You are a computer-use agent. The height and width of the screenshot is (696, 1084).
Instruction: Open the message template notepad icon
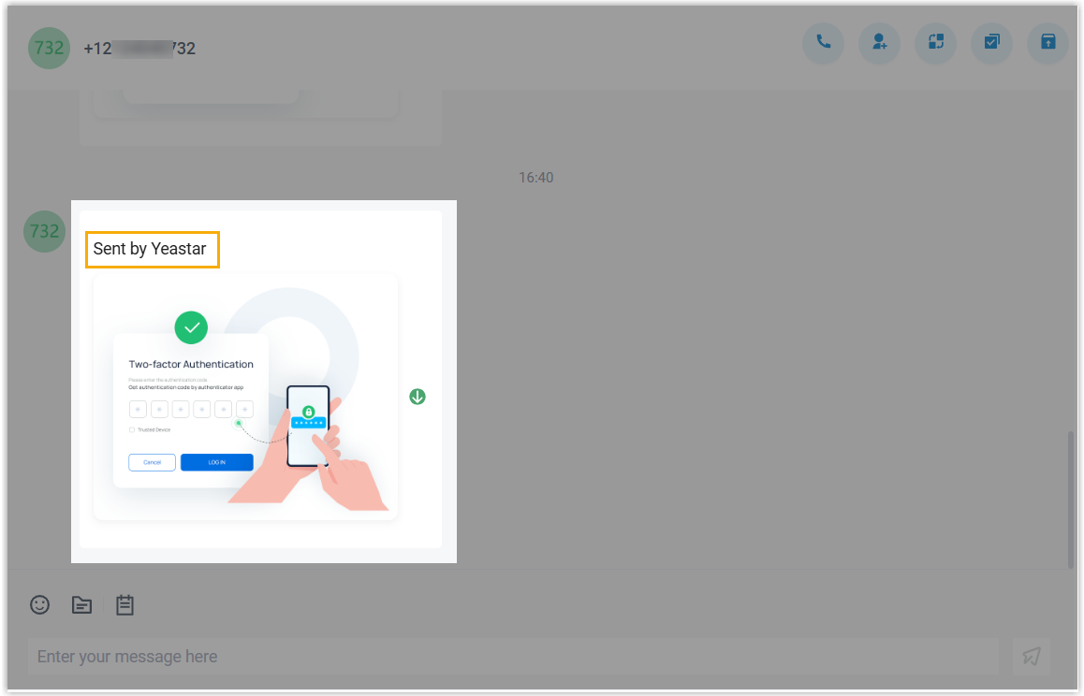click(125, 605)
